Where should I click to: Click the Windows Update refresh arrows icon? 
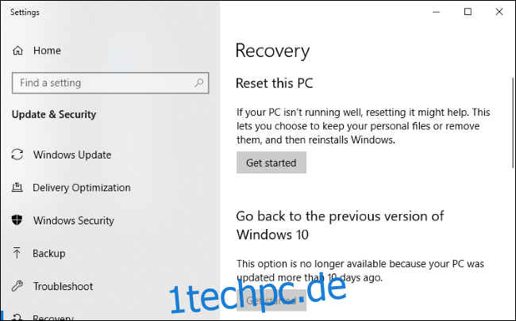point(17,155)
